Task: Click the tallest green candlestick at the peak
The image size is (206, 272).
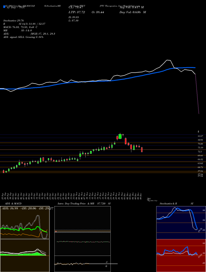Action: (120, 136)
